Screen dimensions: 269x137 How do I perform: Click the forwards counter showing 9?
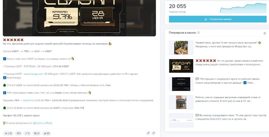coord(27,133)
